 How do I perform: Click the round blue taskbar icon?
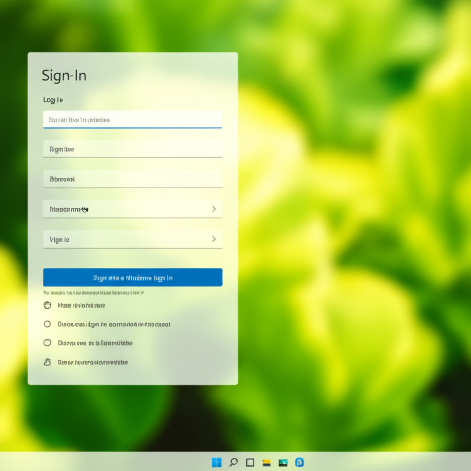pos(299,462)
